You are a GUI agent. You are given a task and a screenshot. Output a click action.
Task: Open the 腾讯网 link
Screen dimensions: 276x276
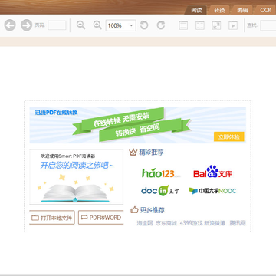click(238, 223)
